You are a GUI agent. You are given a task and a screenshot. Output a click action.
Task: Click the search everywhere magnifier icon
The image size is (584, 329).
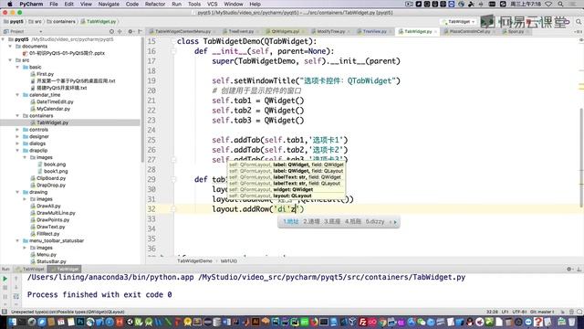coord(579,22)
